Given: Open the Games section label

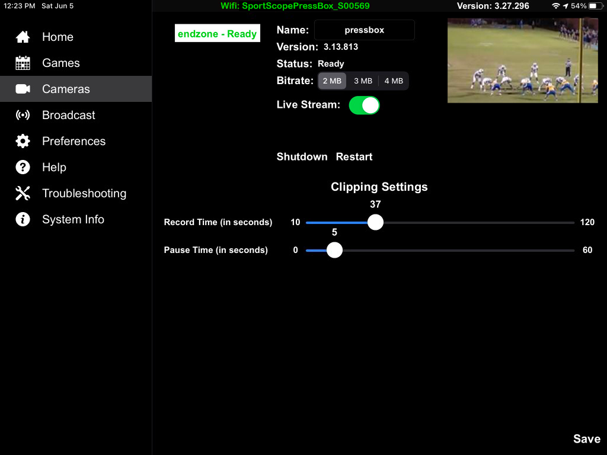Looking at the screenshot, I should [x=61, y=63].
